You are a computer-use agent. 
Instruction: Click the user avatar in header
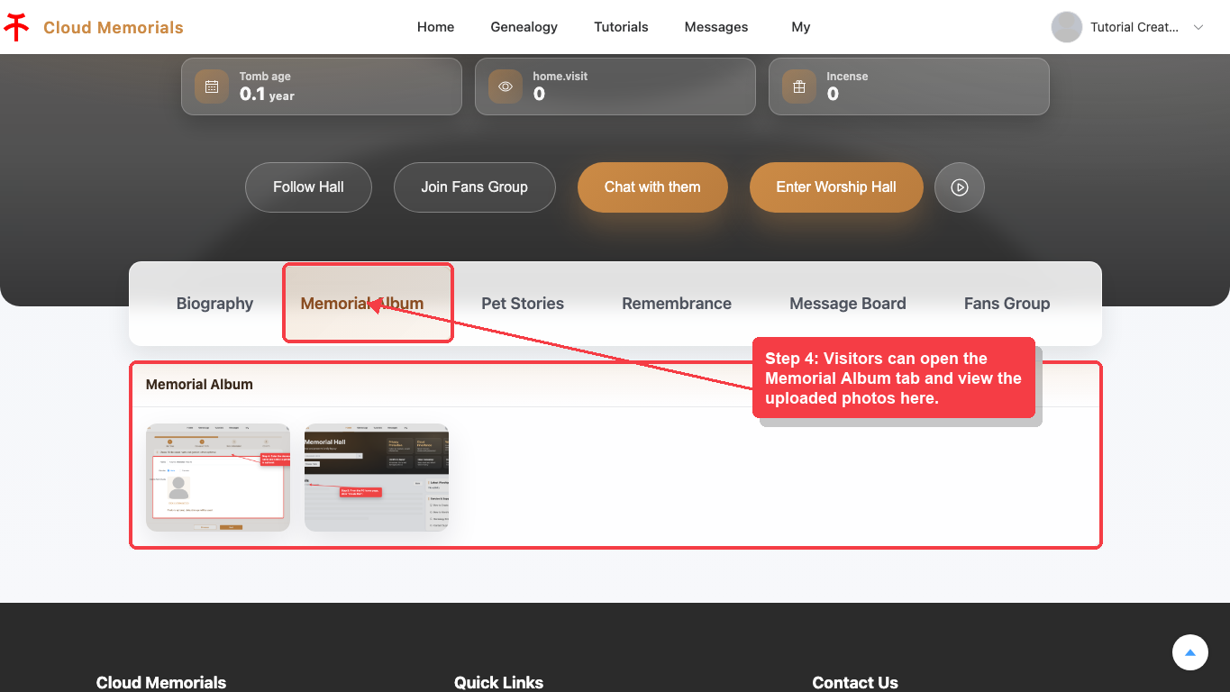(1067, 27)
